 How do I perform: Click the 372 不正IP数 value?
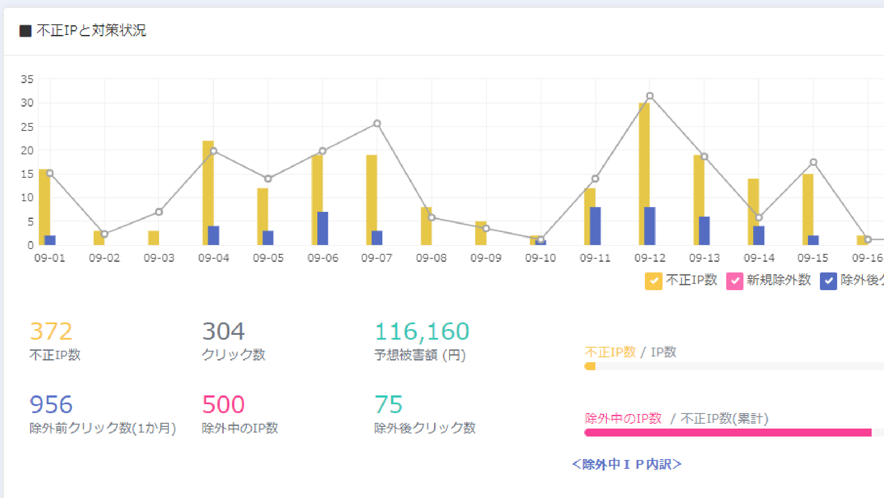pyautogui.click(x=51, y=331)
